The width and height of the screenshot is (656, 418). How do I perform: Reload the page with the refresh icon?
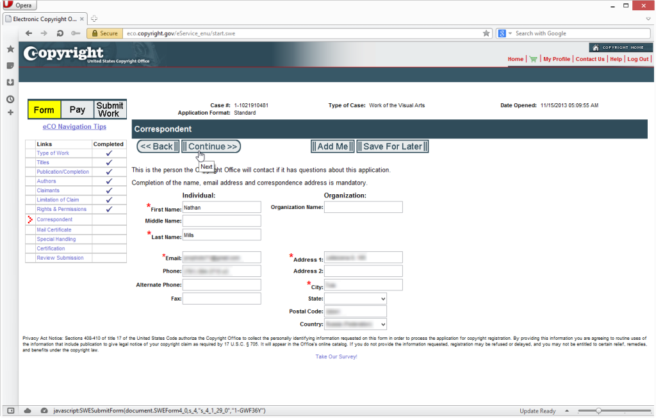click(60, 33)
